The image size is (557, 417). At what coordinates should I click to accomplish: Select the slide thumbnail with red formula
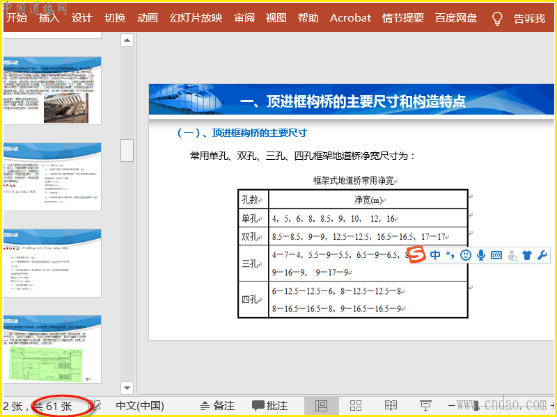coord(52,177)
